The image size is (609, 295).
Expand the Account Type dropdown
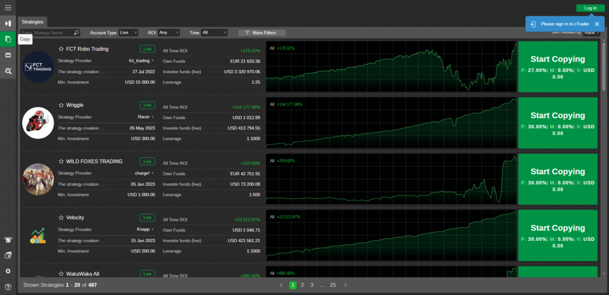click(x=128, y=33)
